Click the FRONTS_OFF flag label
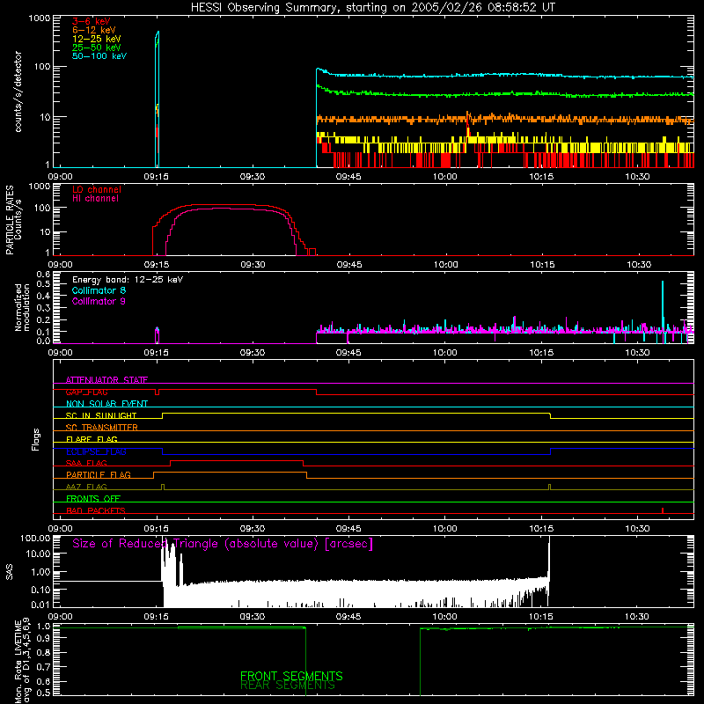The width and height of the screenshot is (704, 704). (x=93, y=498)
